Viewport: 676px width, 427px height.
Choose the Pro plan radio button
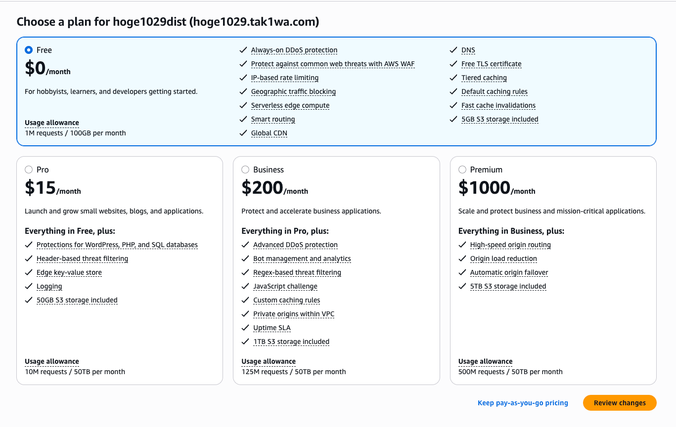[29, 170]
